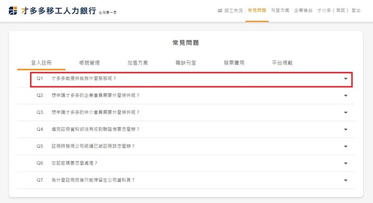Toggle the Q4 arrow for 驗證信
Image resolution: width=373 pixels, height=203 pixels.
(x=346, y=129)
